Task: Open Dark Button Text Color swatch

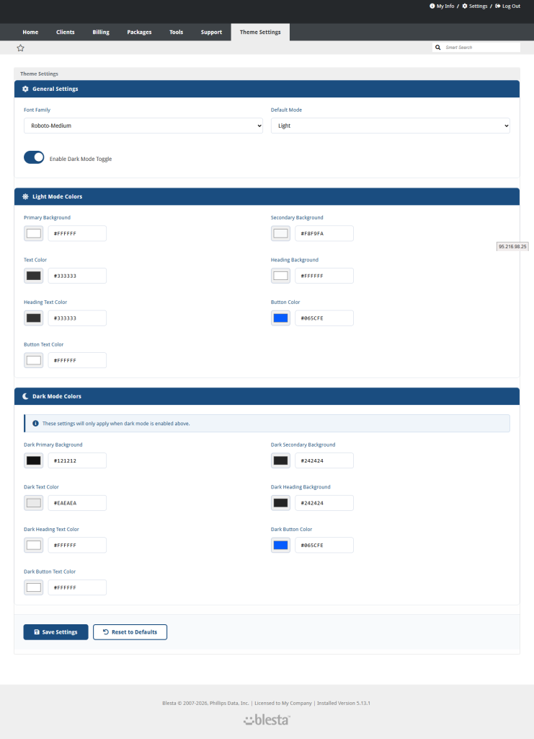Action: point(33,587)
